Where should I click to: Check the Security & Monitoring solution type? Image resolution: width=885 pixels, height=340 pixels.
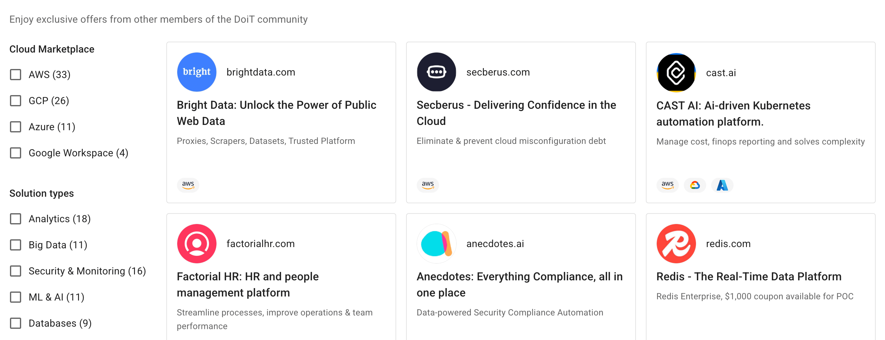pyautogui.click(x=16, y=271)
